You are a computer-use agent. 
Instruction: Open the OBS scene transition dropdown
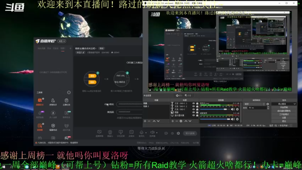coord(254,104)
